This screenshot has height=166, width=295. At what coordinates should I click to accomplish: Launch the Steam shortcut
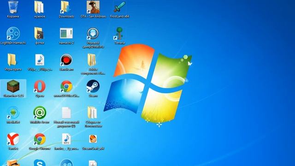(93, 86)
